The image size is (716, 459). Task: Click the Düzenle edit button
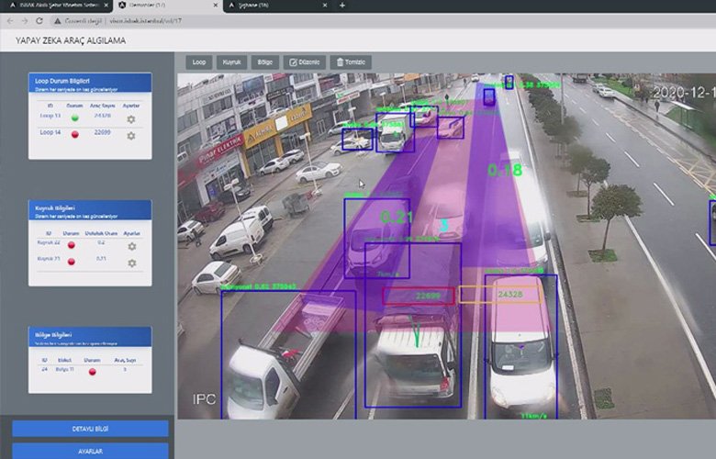pos(305,62)
